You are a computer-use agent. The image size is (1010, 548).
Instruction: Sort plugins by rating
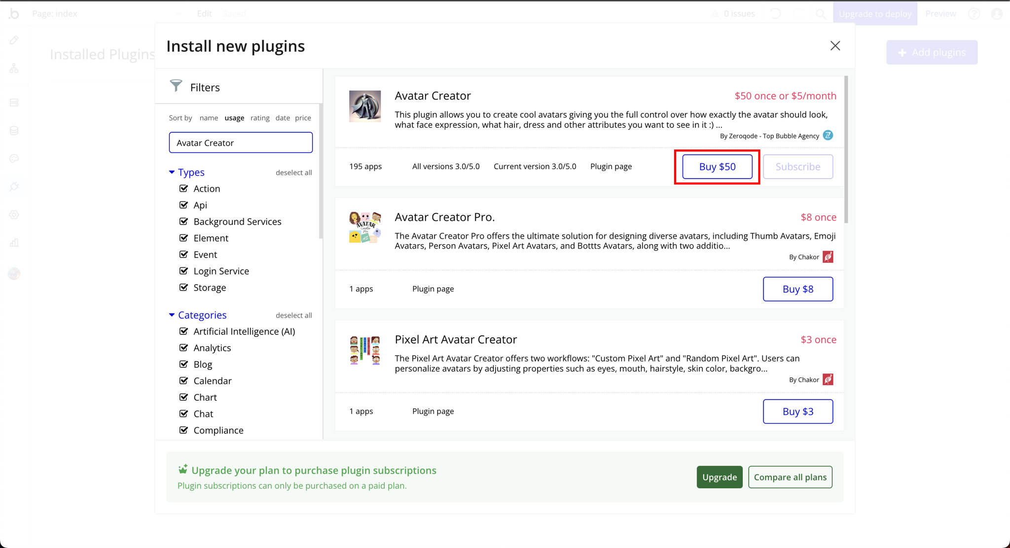259,118
